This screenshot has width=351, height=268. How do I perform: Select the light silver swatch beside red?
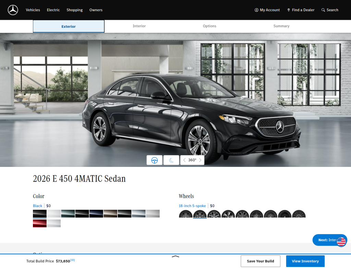pyautogui.click(x=54, y=223)
